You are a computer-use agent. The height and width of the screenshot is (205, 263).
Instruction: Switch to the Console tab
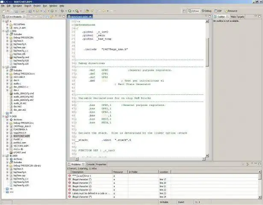pos(90,164)
